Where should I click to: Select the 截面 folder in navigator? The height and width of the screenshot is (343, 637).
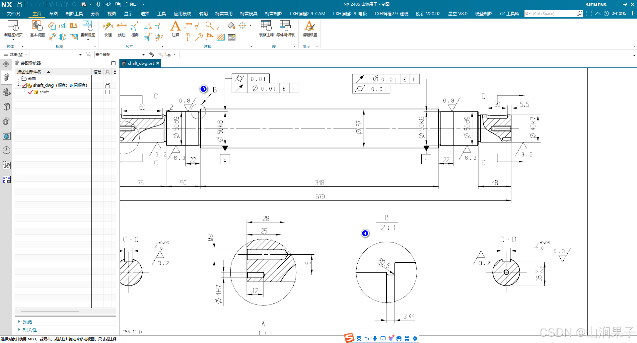click(29, 79)
